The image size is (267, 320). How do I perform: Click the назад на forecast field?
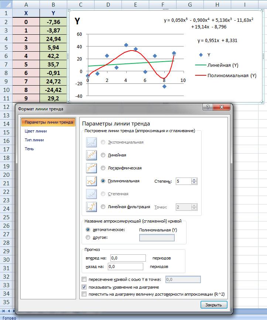pos(125,266)
